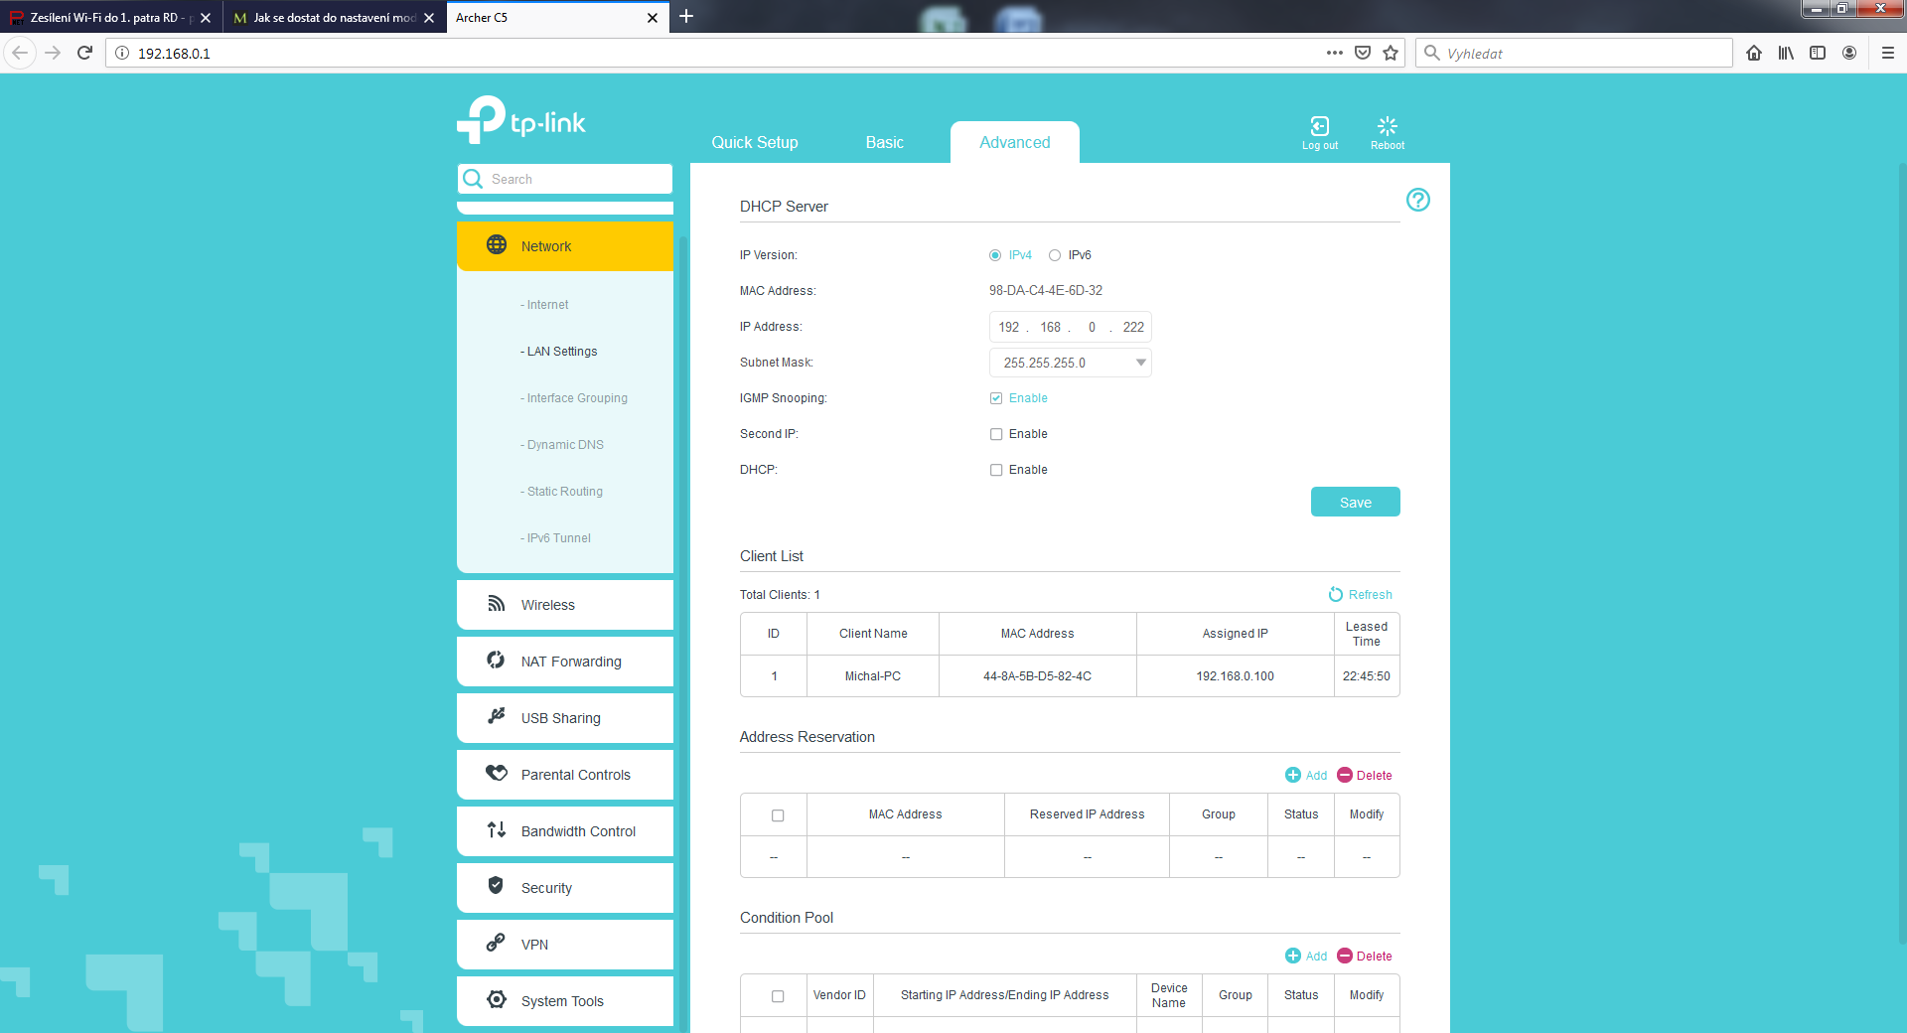Viewport: 1907px width, 1033px height.
Task: Enable the DHCP checkbox
Action: coord(996,470)
